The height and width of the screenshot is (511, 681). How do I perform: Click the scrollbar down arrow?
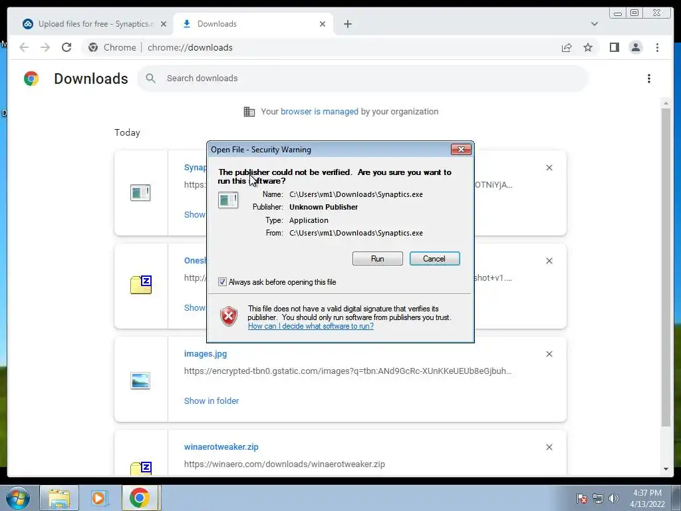click(x=666, y=469)
